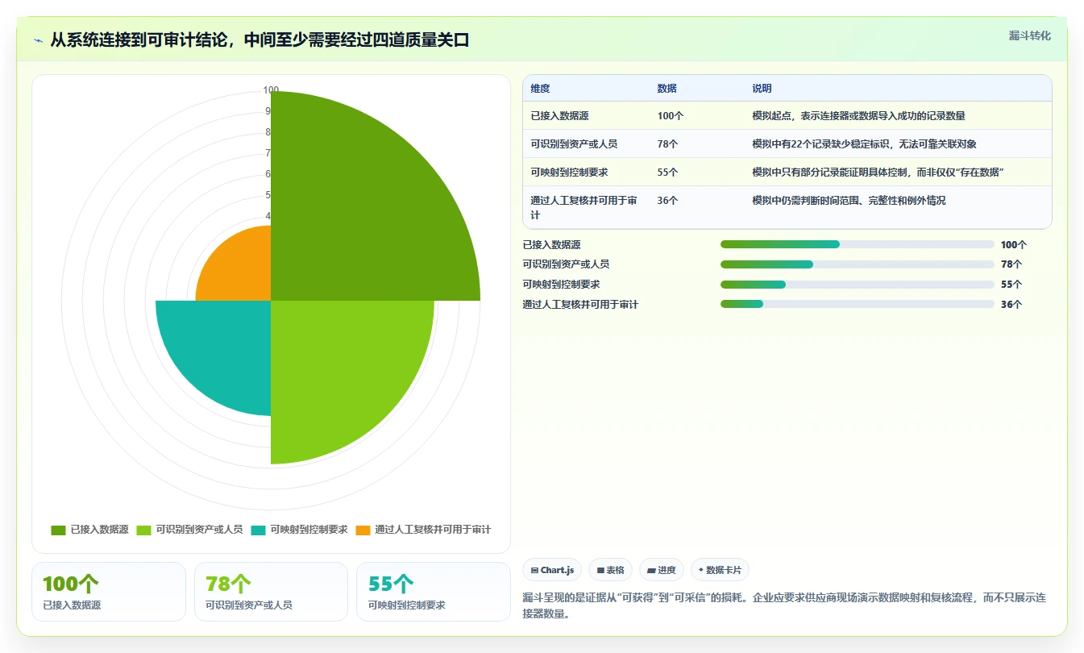
Task: Toggle the 已接入数据源 legend swatch
Action: [x=58, y=530]
